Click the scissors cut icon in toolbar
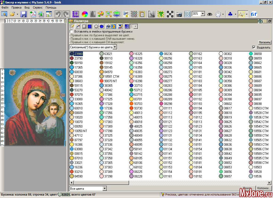 click(126, 14)
